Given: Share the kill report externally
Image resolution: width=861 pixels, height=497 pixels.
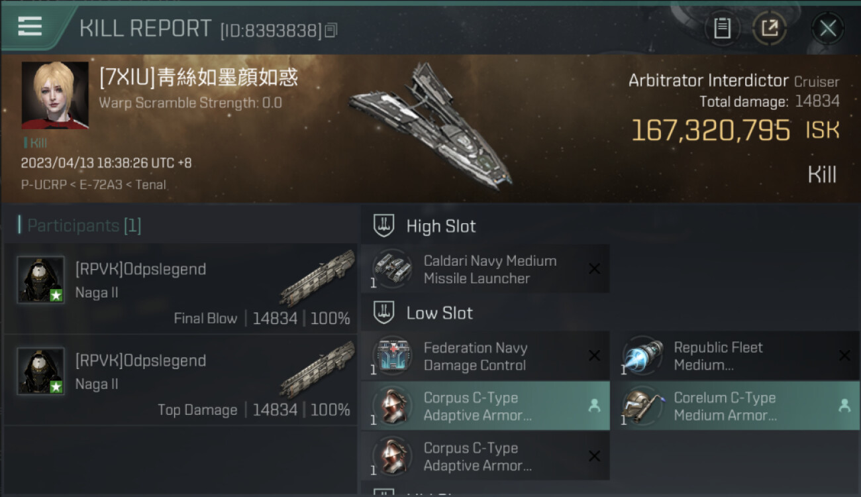Looking at the screenshot, I should pyautogui.click(x=769, y=28).
